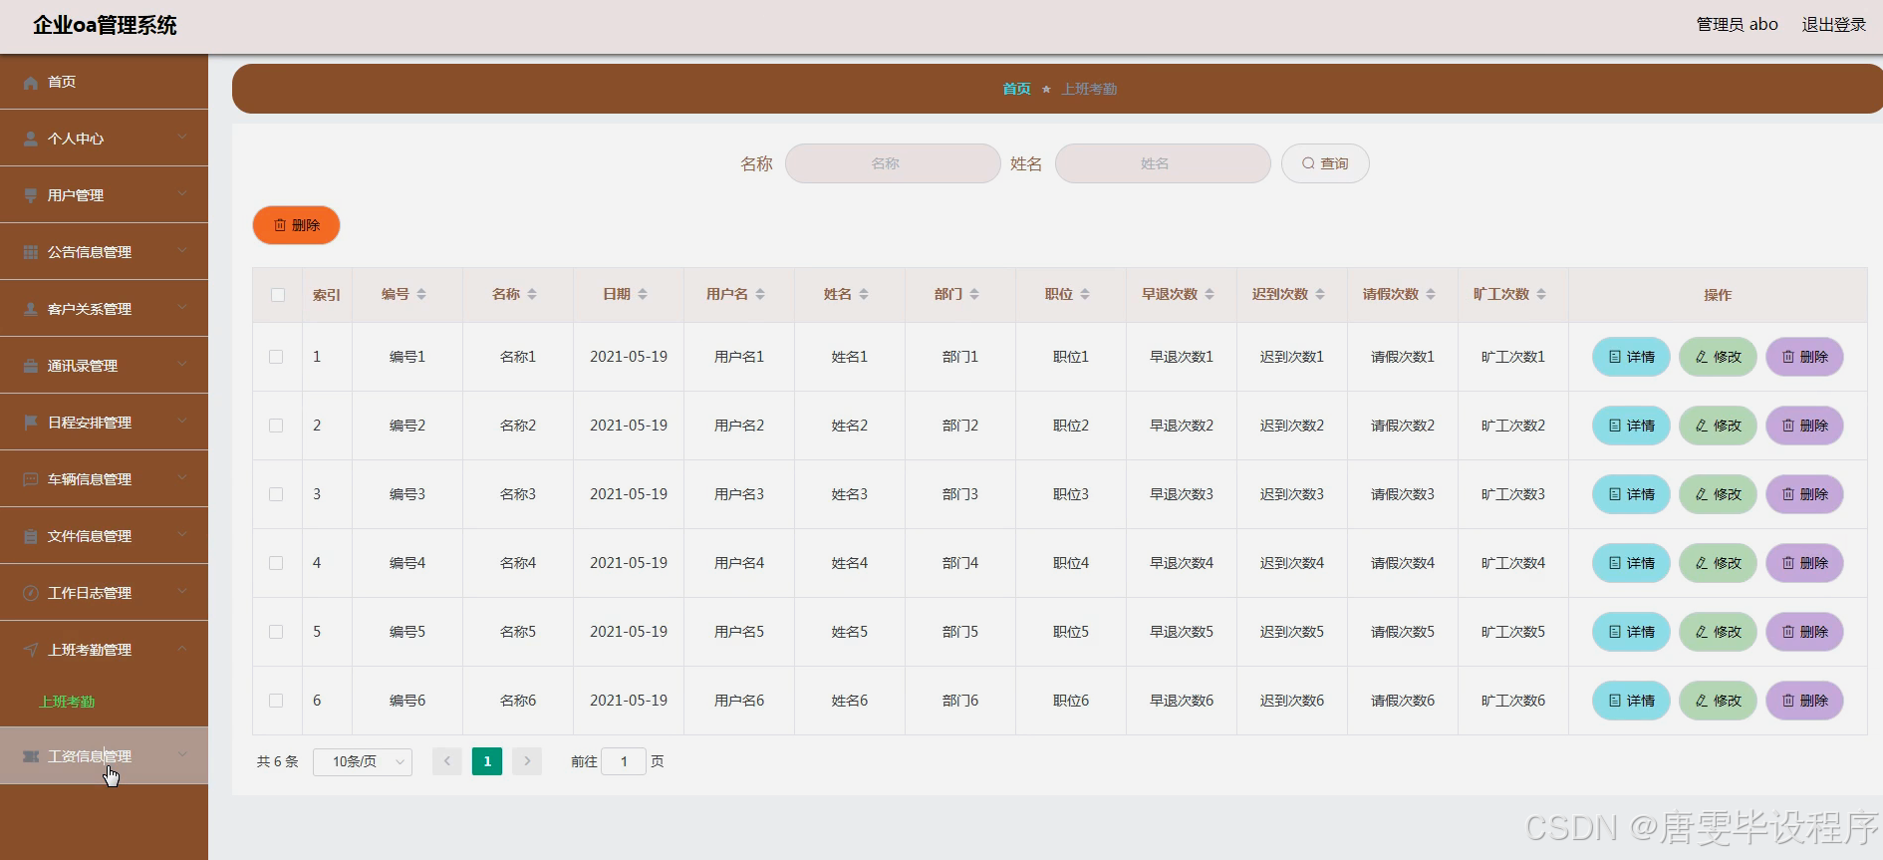Click the ticket icon beside 工资信息管理
1883x860 pixels.
pyautogui.click(x=31, y=757)
